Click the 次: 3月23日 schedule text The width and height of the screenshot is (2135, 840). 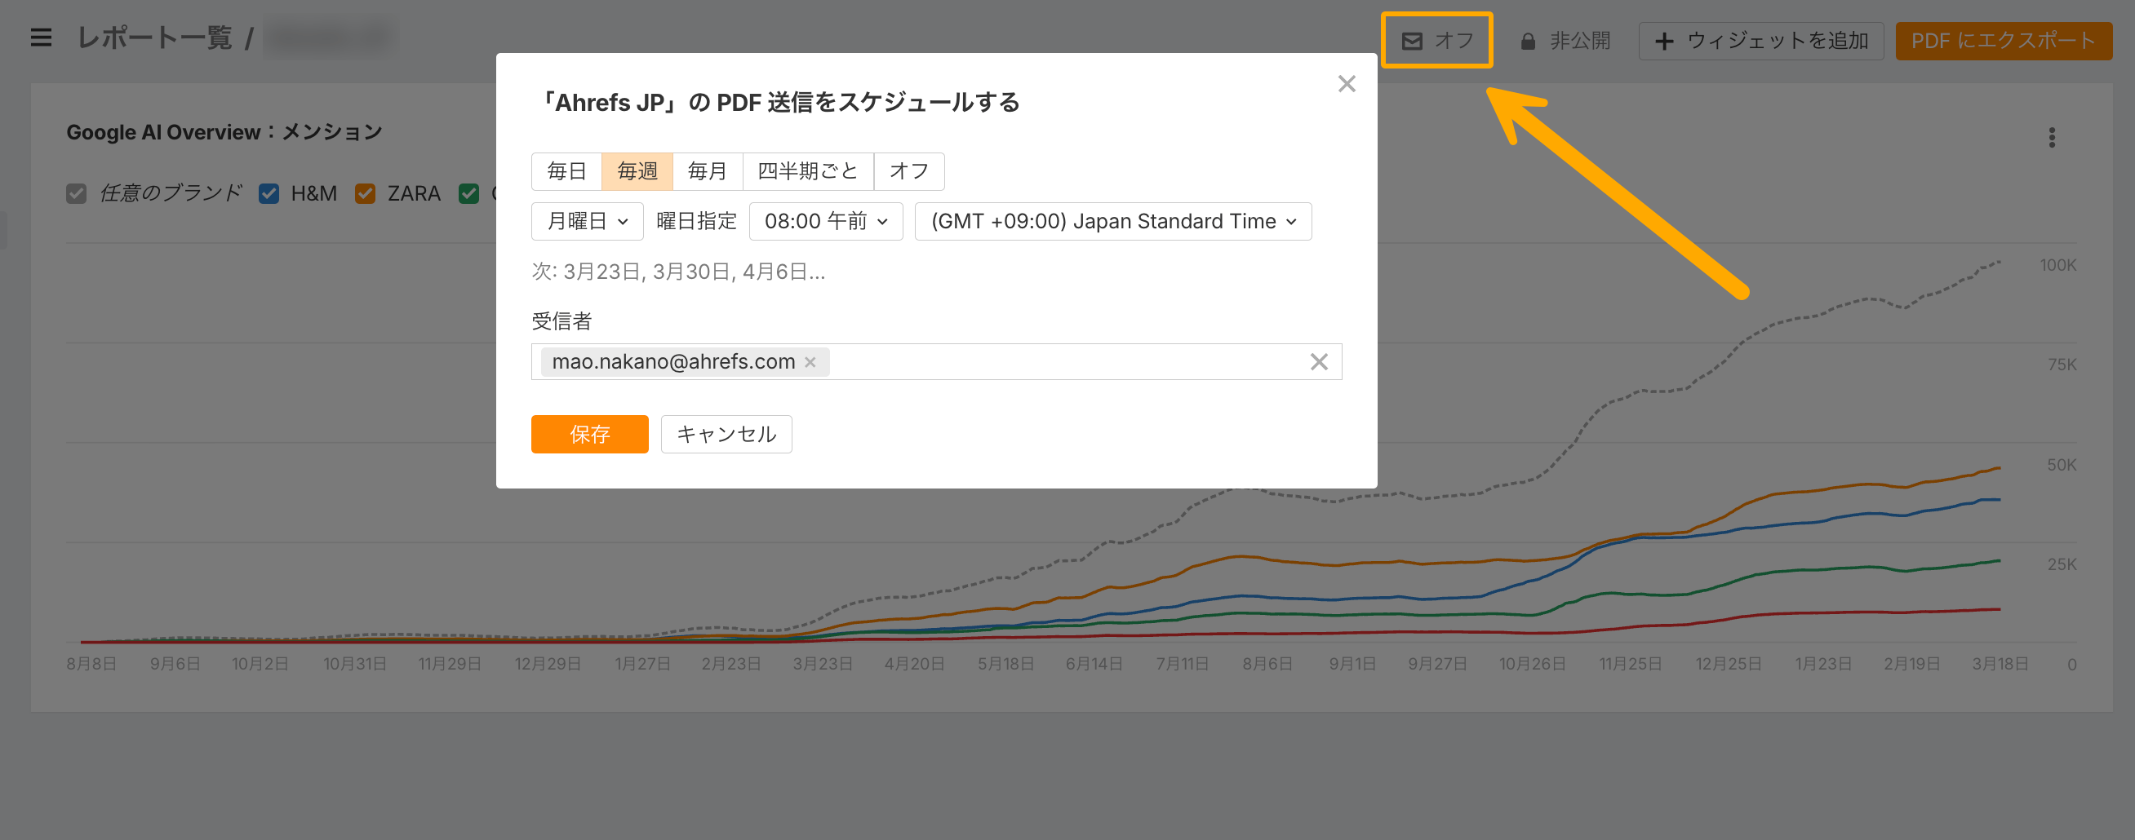click(x=678, y=272)
